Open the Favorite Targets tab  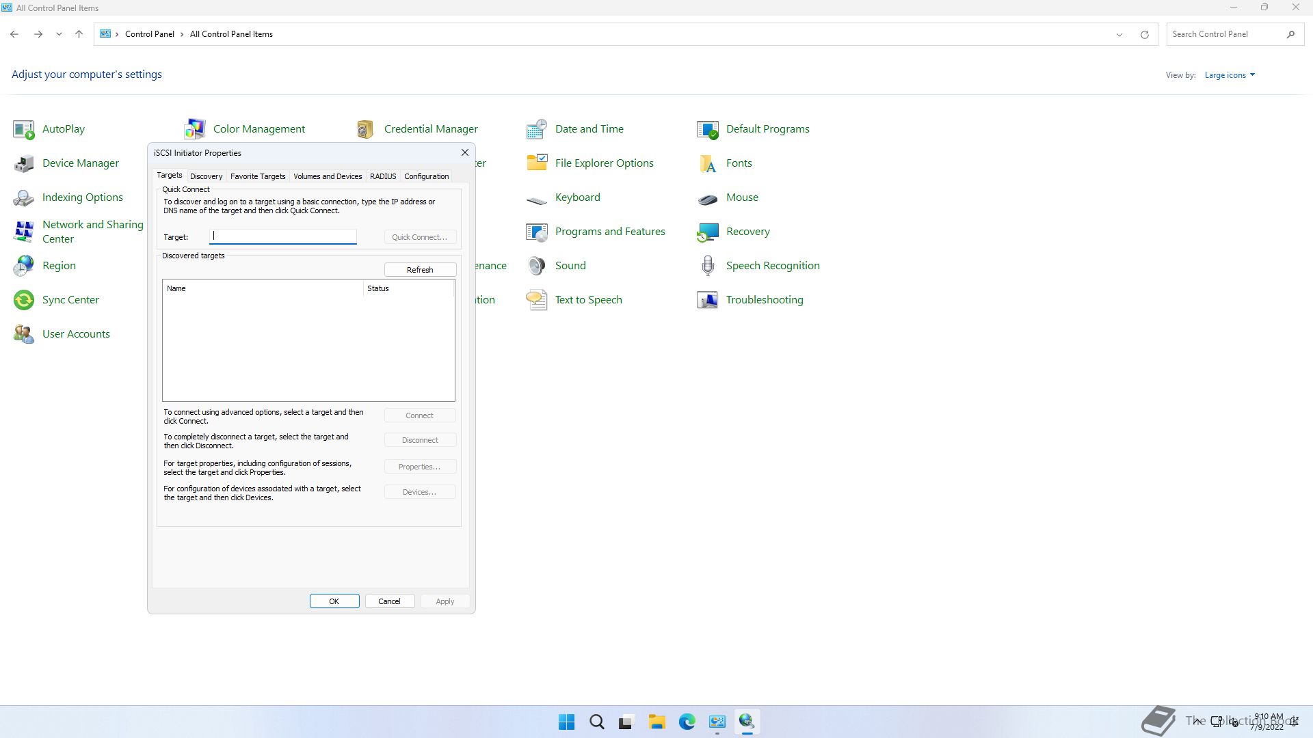click(258, 176)
